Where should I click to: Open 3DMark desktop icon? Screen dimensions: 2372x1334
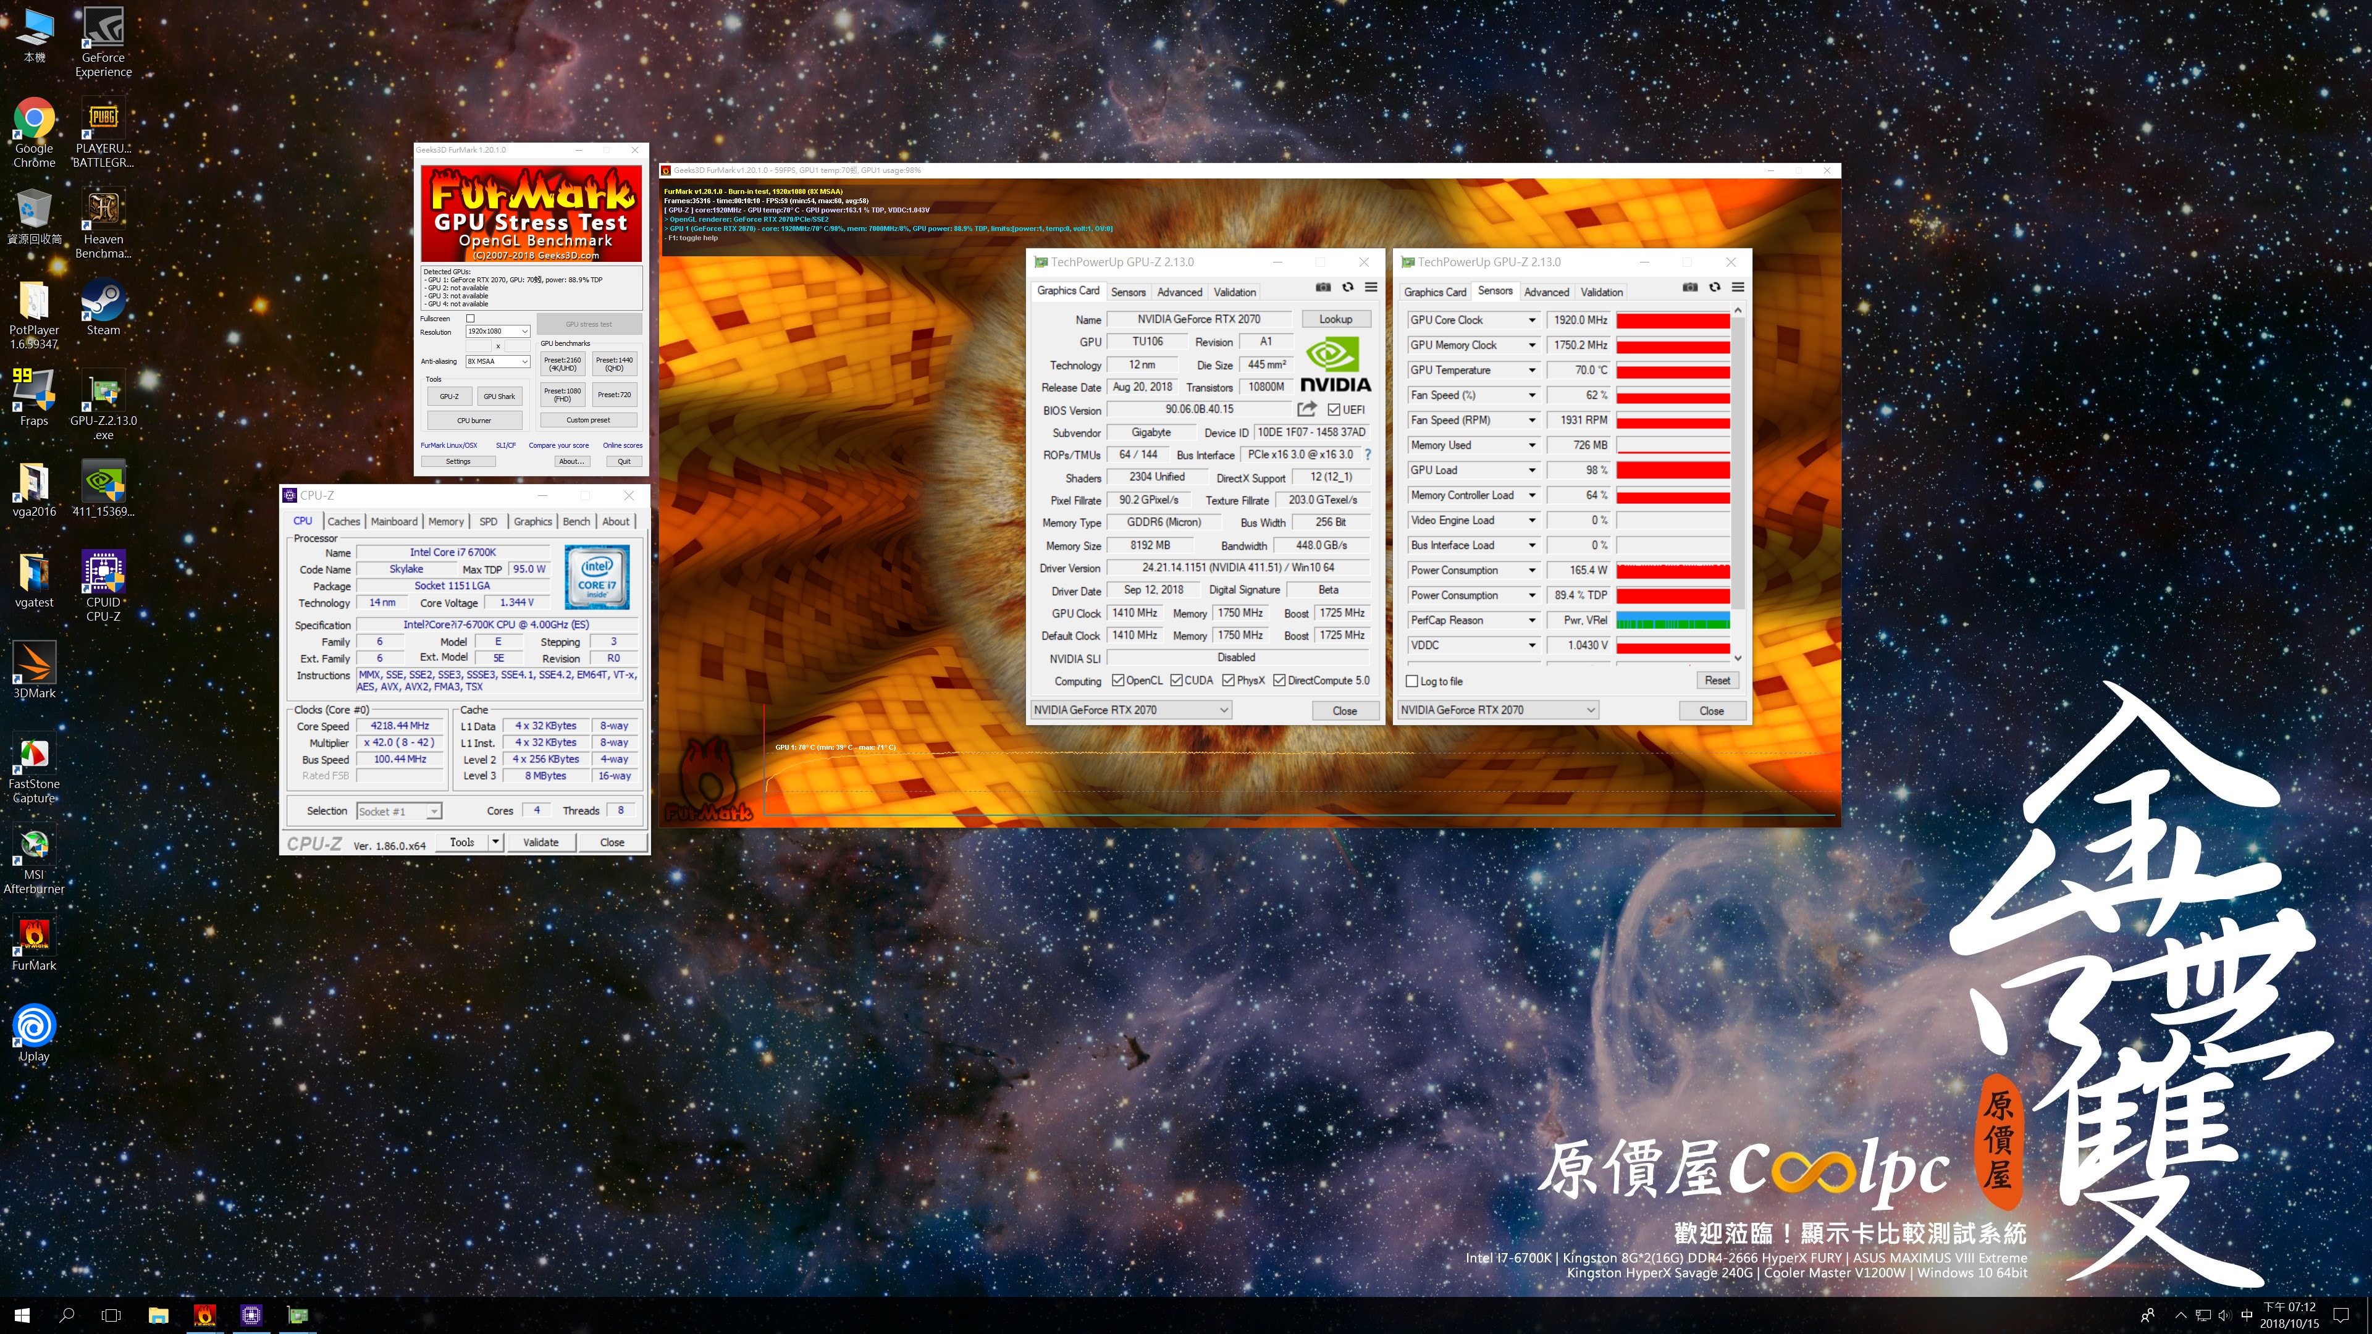[34, 670]
